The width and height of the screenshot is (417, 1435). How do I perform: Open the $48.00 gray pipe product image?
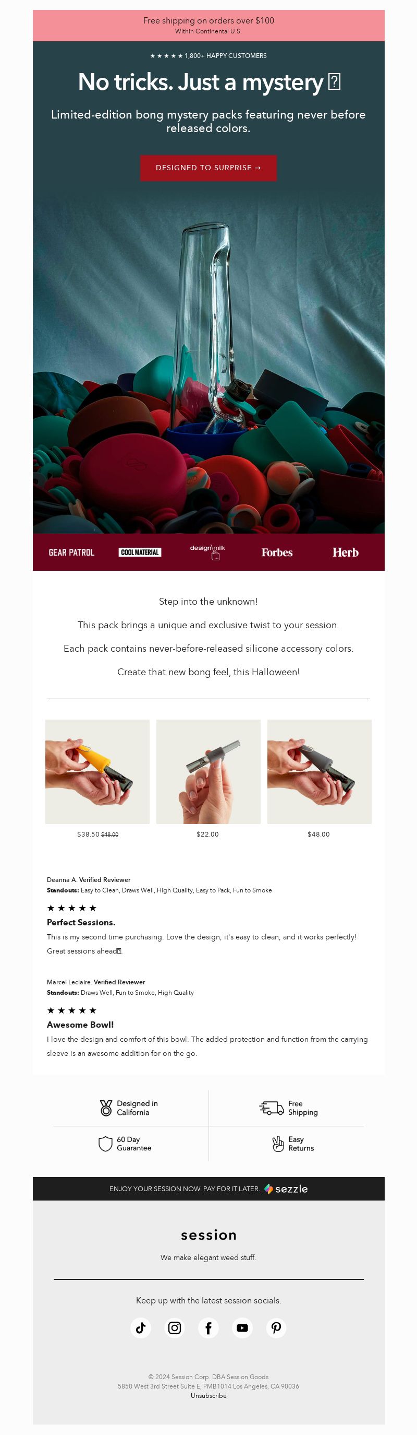(319, 771)
